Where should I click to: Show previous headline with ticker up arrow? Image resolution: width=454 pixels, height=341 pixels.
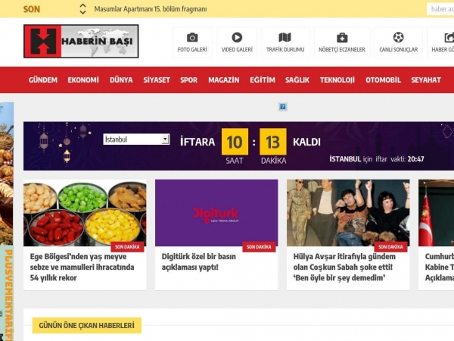click(x=82, y=6)
